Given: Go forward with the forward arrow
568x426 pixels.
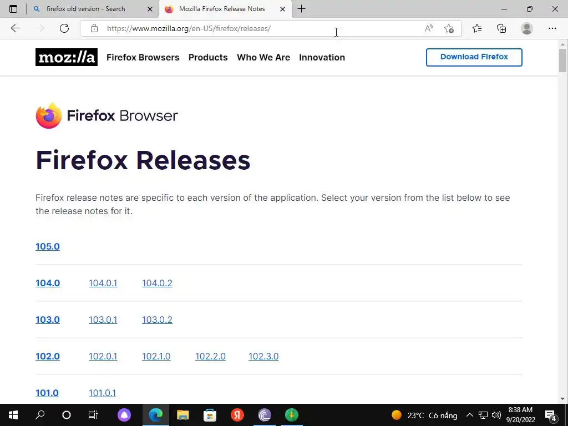Looking at the screenshot, I should pos(40,28).
